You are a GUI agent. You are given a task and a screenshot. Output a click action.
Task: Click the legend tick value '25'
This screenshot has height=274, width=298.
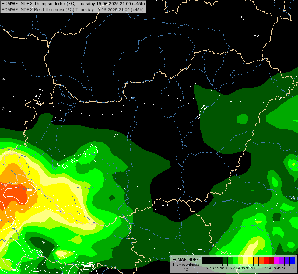point(227,268)
